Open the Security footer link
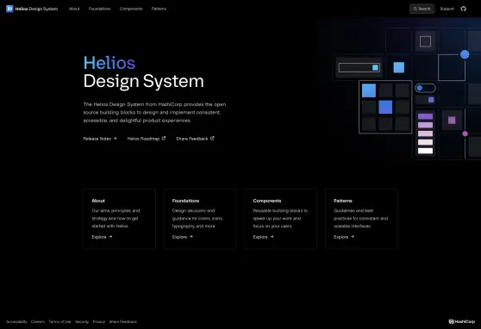This screenshot has height=329, width=481. [82, 321]
